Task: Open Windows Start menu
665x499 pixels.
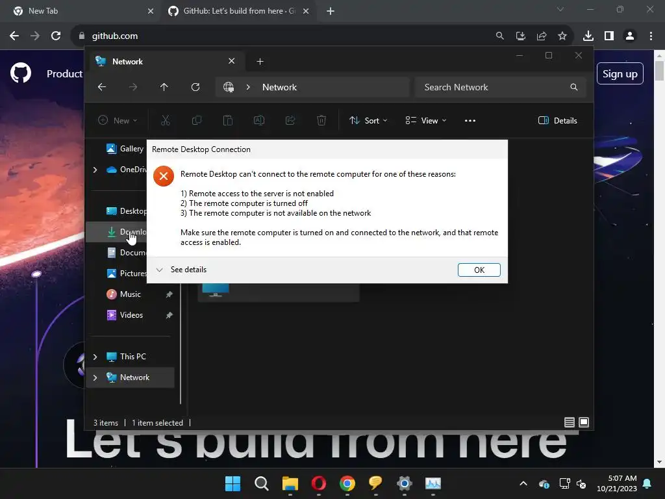Action: (232, 483)
